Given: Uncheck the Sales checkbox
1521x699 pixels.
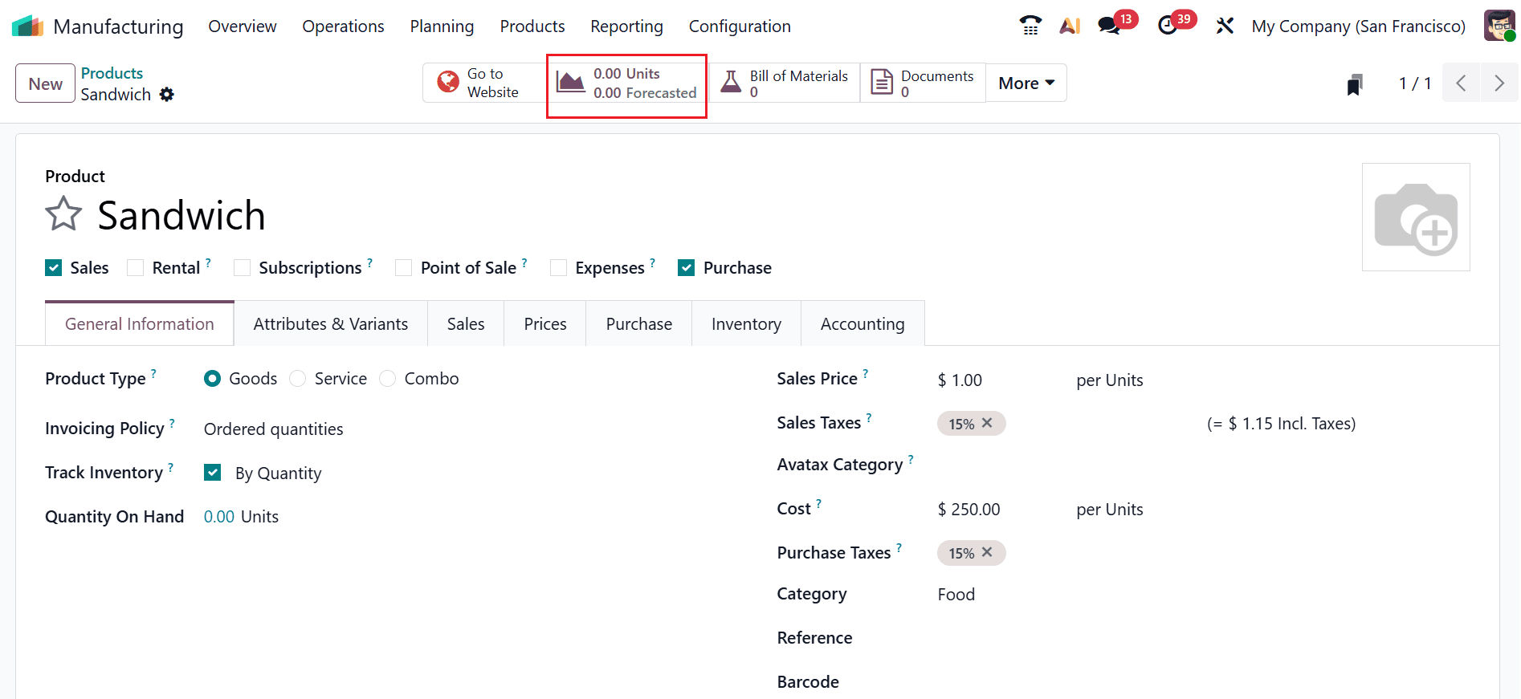Looking at the screenshot, I should point(54,268).
